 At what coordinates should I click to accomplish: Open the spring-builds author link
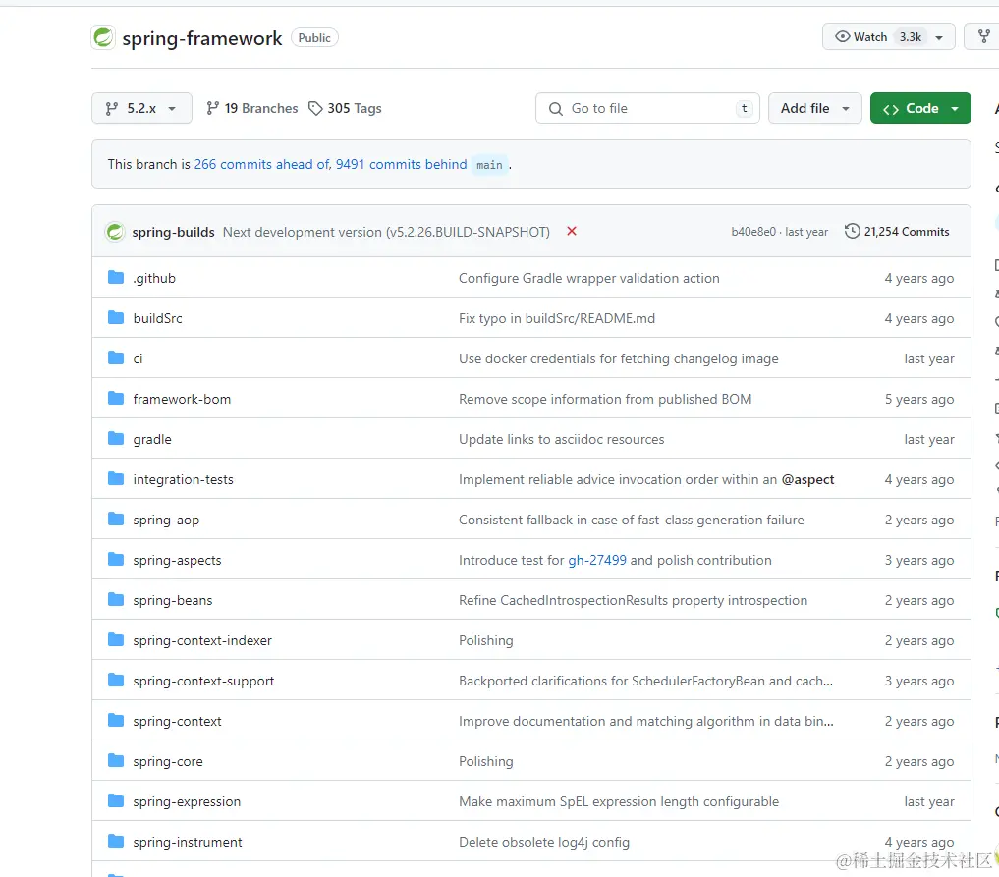(x=173, y=232)
